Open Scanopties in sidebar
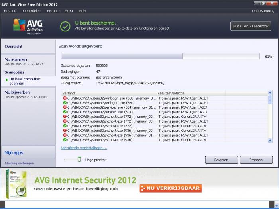 (x=14, y=72)
